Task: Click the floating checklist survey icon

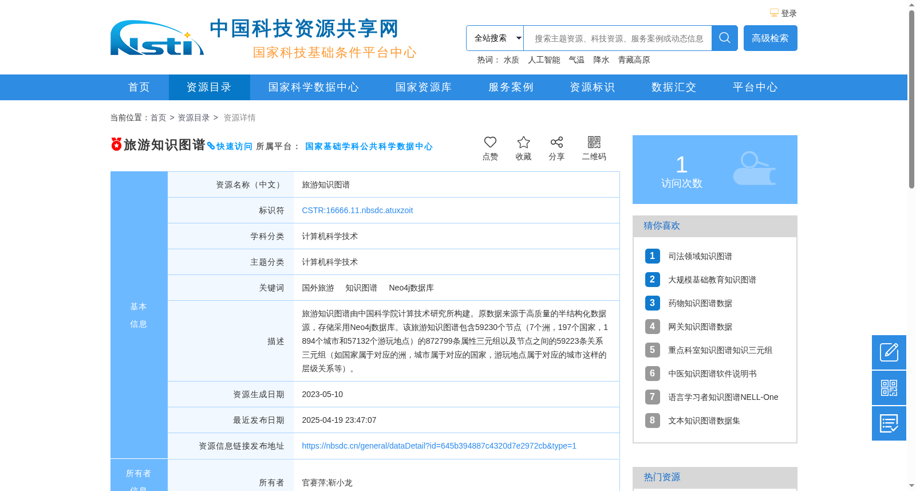Action: click(x=889, y=423)
